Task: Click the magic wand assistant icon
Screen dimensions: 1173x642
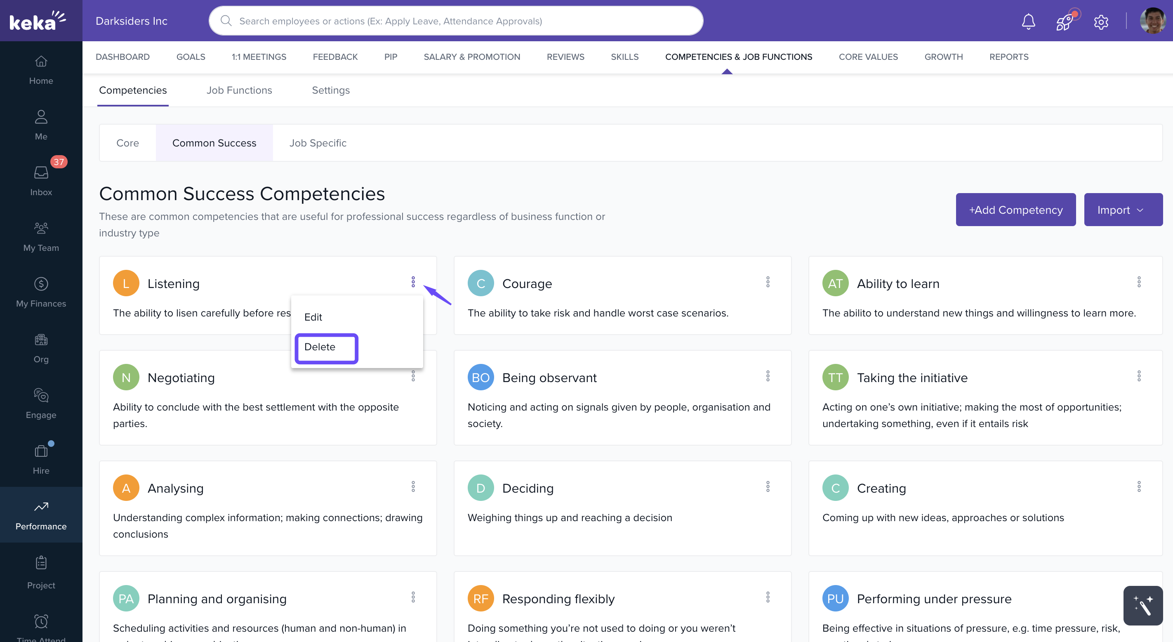Action: pos(1142,606)
